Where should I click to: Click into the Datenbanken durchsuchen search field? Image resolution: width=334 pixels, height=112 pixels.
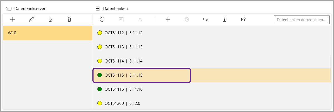click(x=301, y=20)
